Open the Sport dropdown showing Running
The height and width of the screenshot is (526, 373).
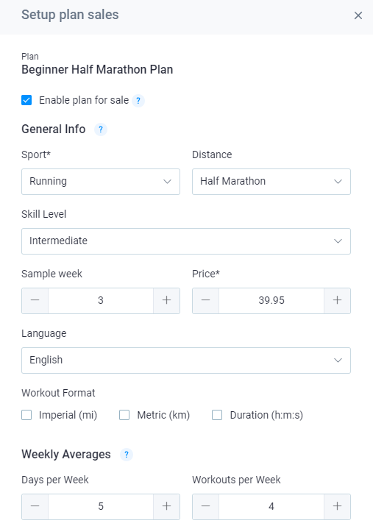[x=101, y=182]
